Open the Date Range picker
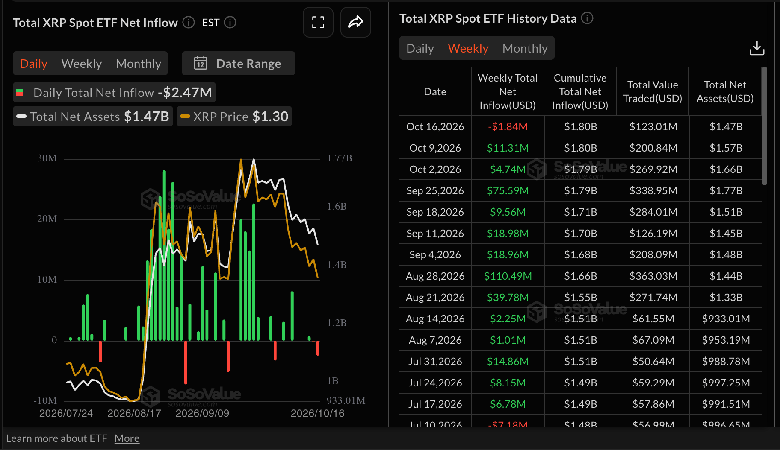The height and width of the screenshot is (450, 780). tap(239, 63)
